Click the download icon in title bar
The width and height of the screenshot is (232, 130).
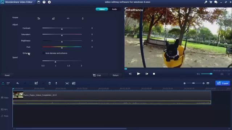pos(49,2)
